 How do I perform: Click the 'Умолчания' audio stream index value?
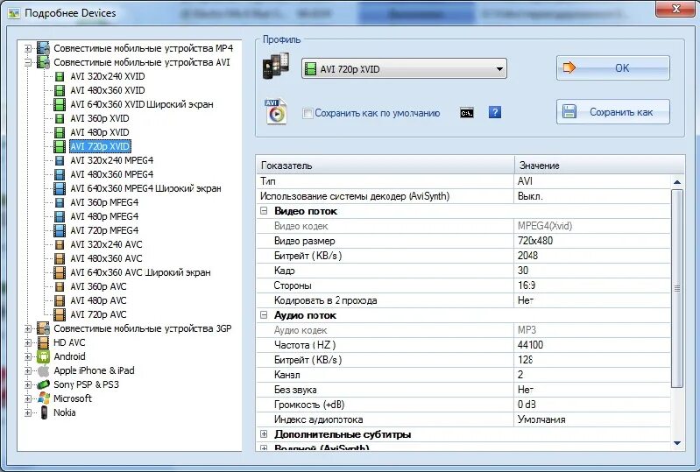[x=541, y=419]
